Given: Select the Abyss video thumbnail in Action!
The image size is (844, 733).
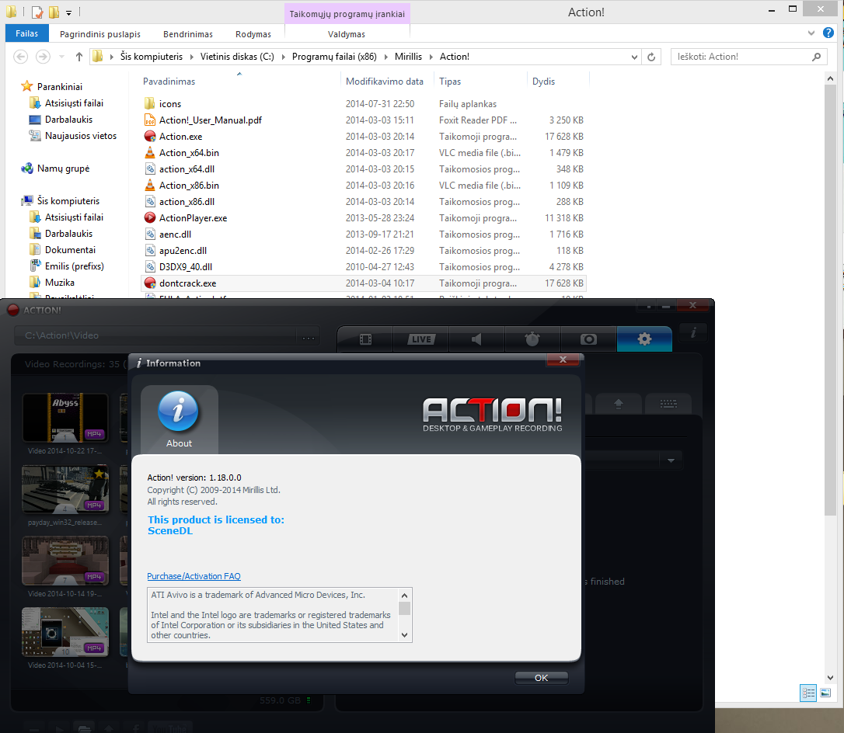Looking at the screenshot, I should [x=65, y=418].
